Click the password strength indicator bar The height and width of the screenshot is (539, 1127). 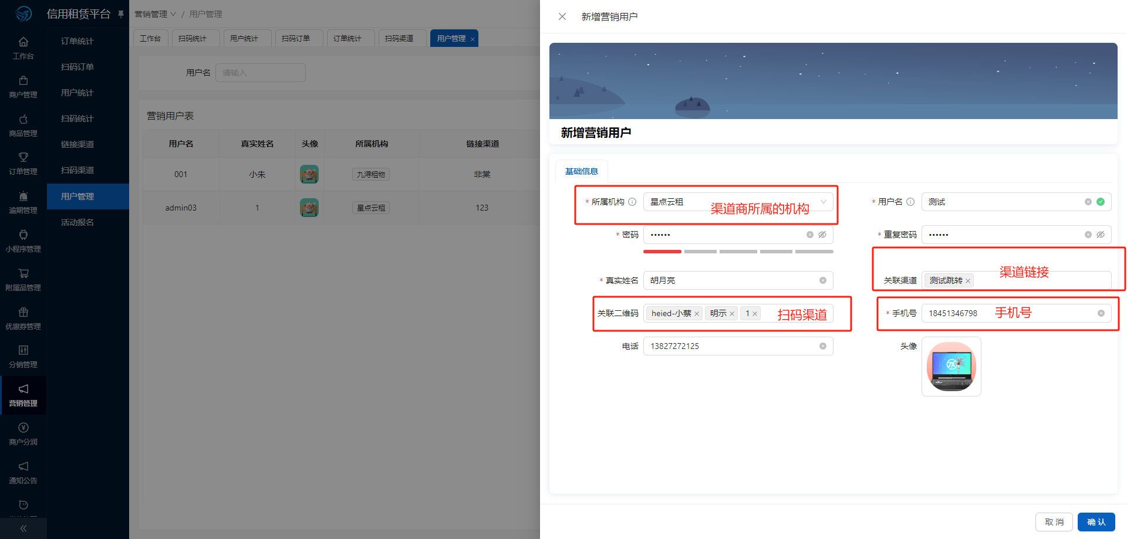(738, 252)
